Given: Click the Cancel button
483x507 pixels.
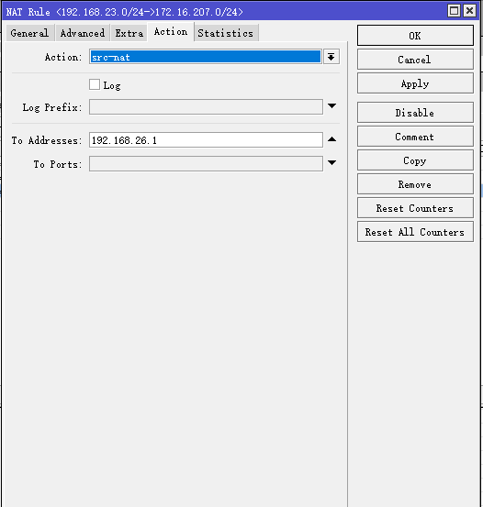Looking at the screenshot, I should tap(415, 60).
